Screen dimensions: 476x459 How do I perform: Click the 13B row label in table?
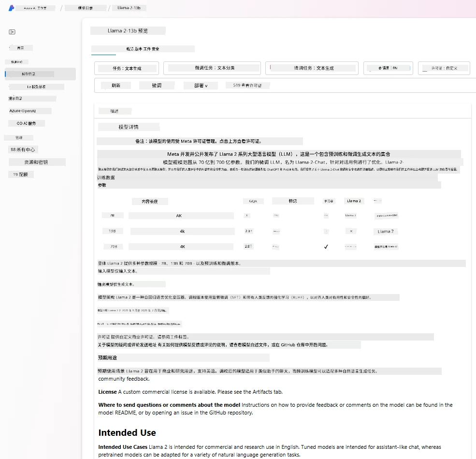click(x=112, y=231)
